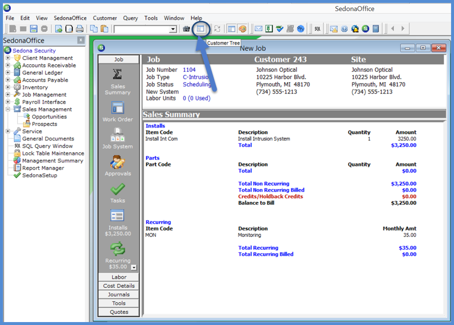Open print preview from the toolbar
This screenshot has height=325, width=454.
coord(69,29)
